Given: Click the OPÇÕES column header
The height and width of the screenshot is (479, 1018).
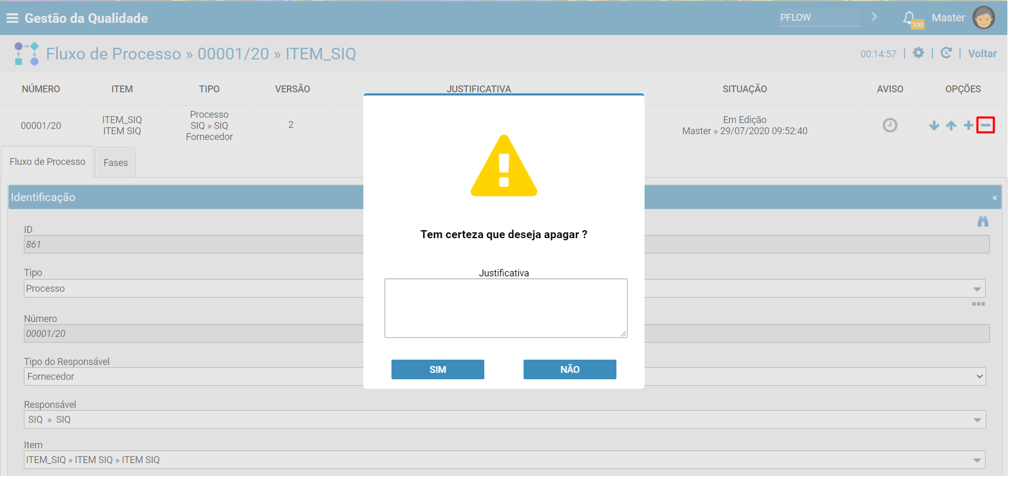Looking at the screenshot, I should 963,89.
